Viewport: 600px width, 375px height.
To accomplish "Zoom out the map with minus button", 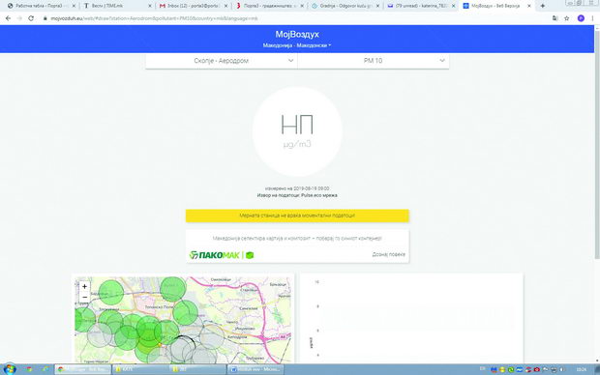I will 84,297.
